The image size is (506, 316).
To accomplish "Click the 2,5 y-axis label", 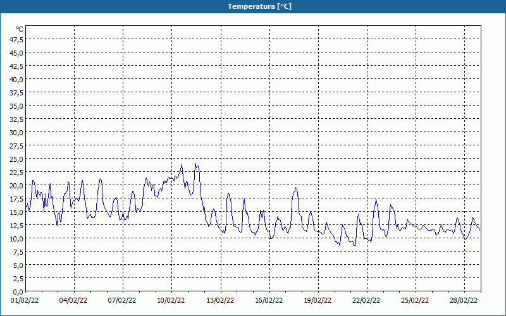I will [18, 279].
